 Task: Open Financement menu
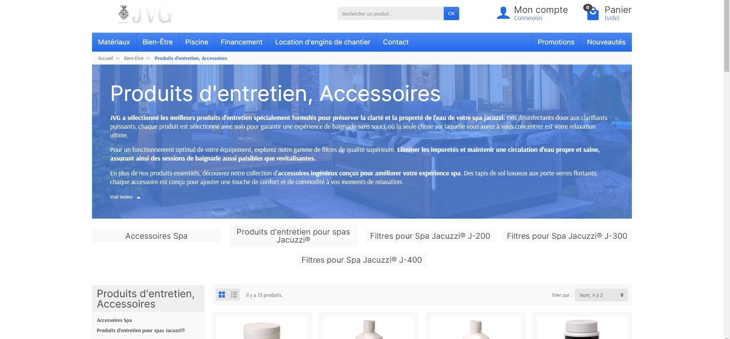coord(241,42)
